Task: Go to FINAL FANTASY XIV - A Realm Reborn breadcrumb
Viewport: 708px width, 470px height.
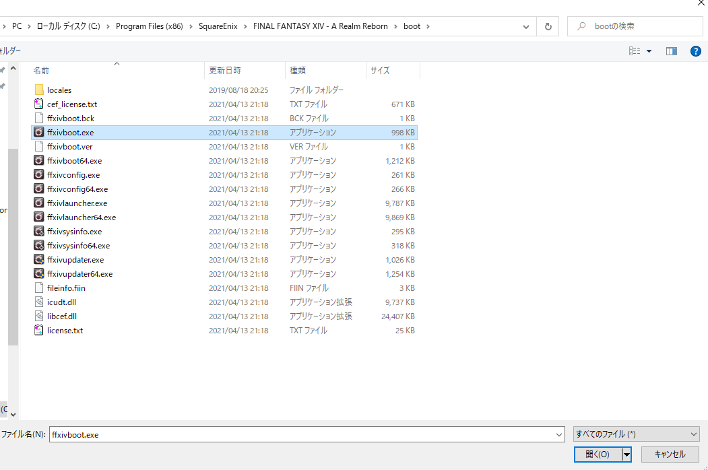Action: (x=321, y=26)
